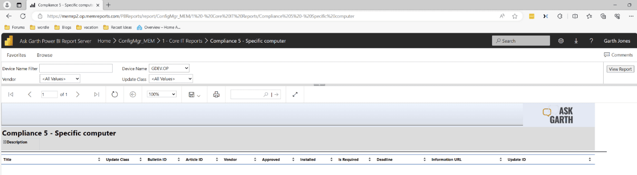Go to the next report page
The width and height of the screenshot is (637, 175).
point(78,94)
